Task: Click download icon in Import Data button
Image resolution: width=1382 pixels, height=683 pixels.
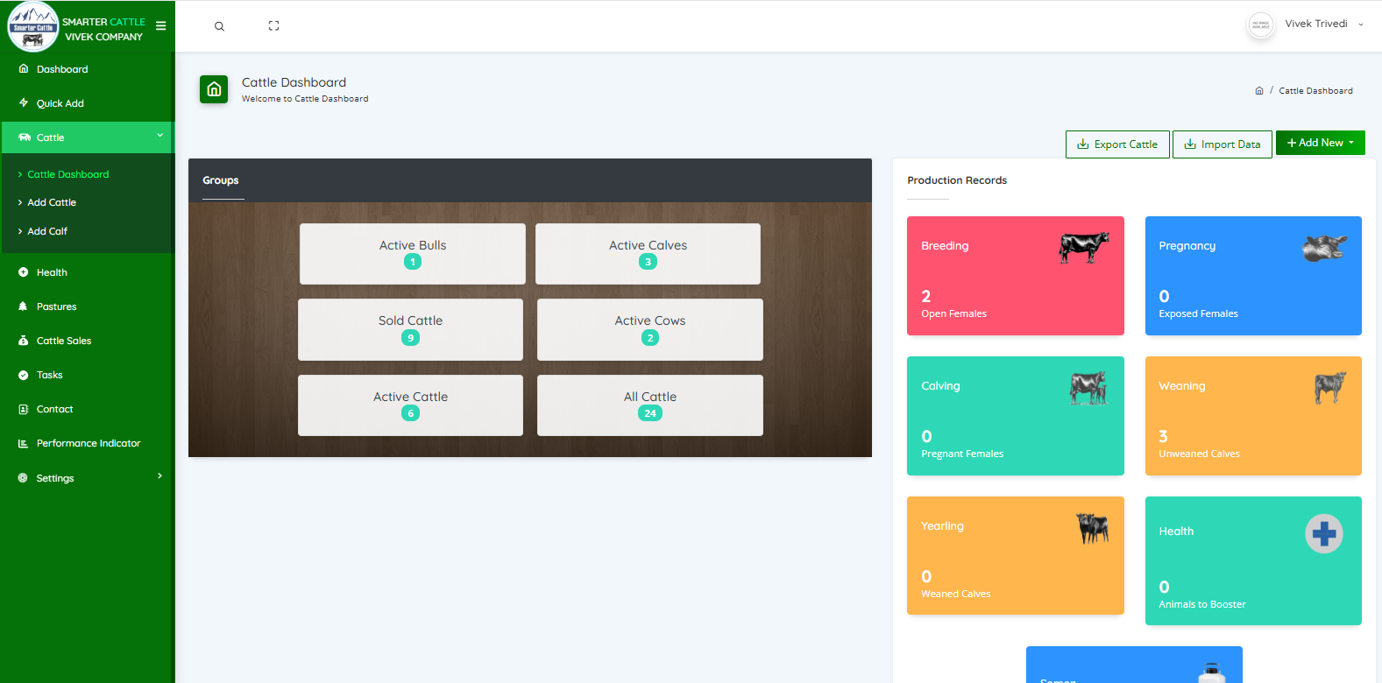Action: 1190,144
